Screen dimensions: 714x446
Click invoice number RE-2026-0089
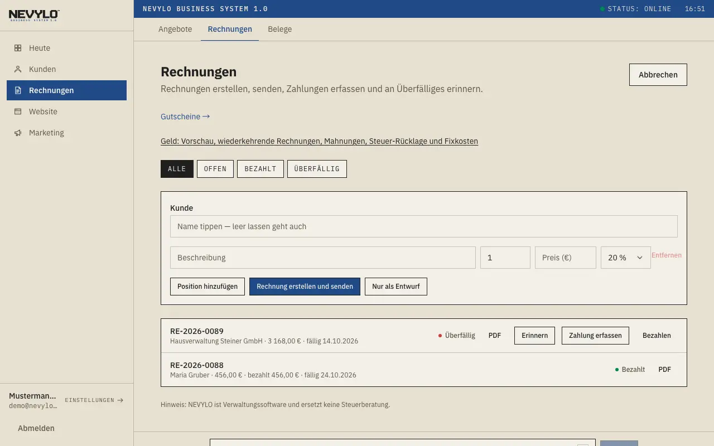(x=197, y=331)
